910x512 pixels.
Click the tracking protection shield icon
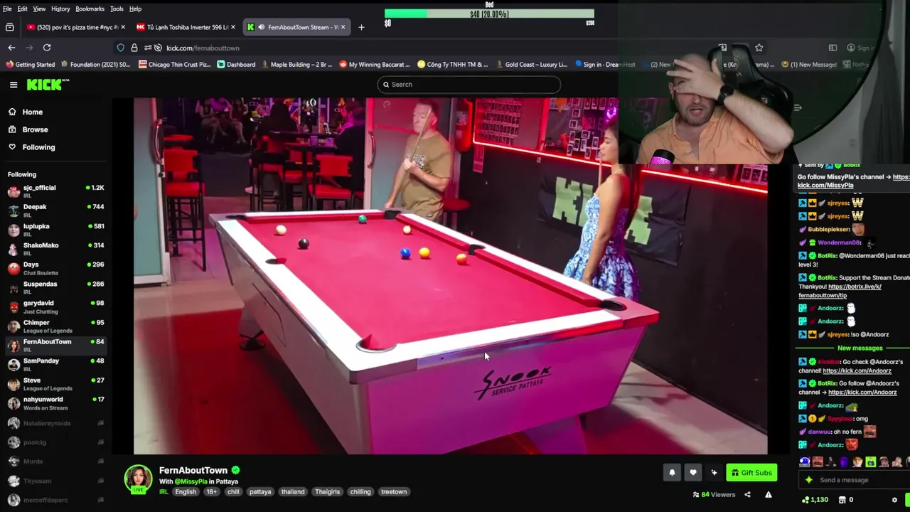121,48
